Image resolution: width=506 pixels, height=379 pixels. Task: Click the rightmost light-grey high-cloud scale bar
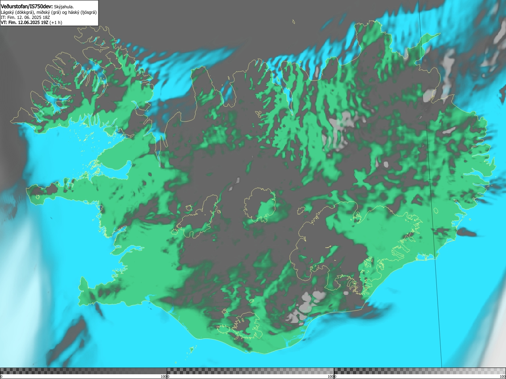click(x=420, y=371)
